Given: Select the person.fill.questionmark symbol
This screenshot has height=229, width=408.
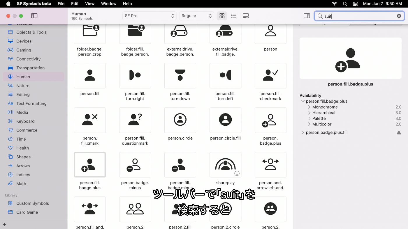Looking at the screenshot, I should pos(135,120).
